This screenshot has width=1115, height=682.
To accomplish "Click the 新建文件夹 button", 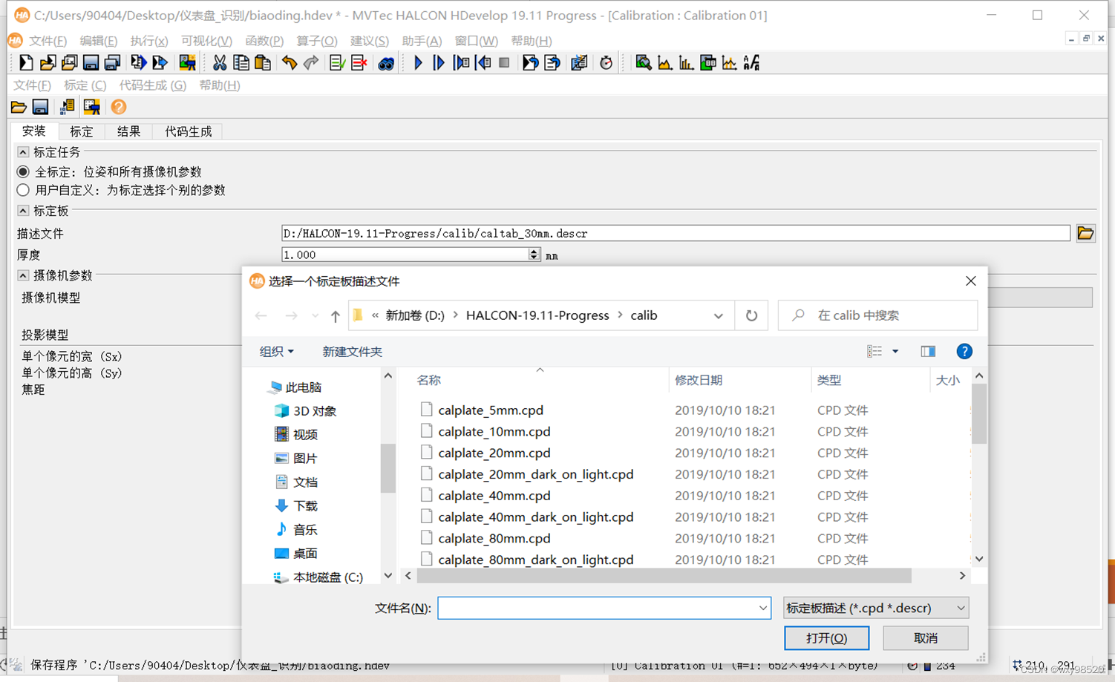I will (353, 351).
